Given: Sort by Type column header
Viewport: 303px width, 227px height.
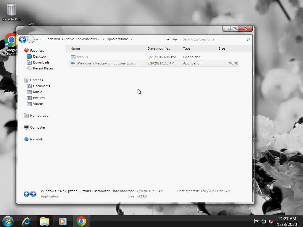Looking at the screenshot, I should pos(186,48).
